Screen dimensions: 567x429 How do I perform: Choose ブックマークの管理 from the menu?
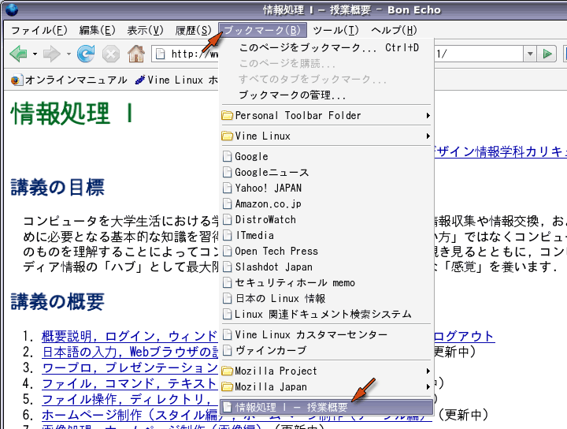tap(292, 95)
